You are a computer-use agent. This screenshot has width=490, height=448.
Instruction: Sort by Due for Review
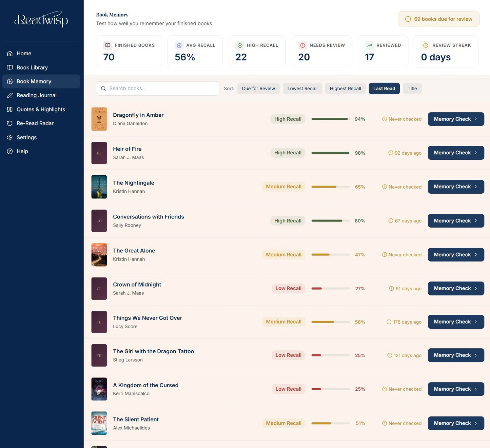click(x=258, y=89)
